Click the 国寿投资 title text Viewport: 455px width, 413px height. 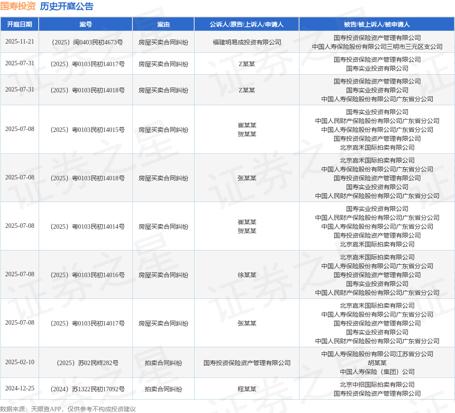[18, 6]
